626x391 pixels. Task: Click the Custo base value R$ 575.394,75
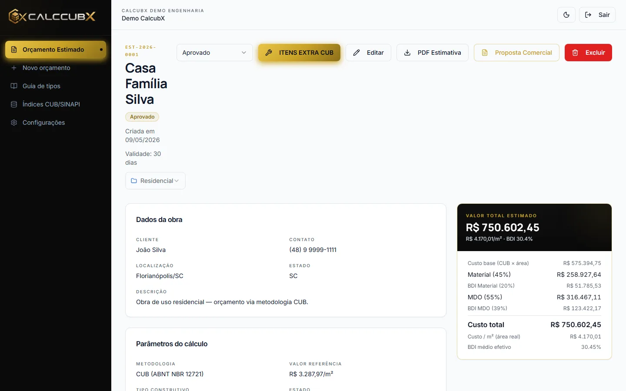[582, 263]
